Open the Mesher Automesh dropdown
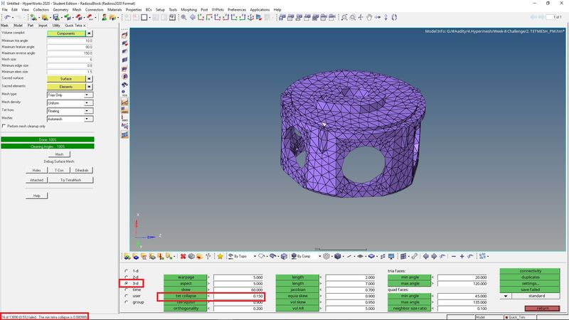 coord(87,119)
